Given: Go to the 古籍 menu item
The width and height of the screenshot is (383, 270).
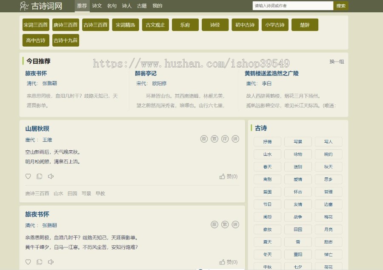Looking at the screenshot, I should (x=142, y=6).
